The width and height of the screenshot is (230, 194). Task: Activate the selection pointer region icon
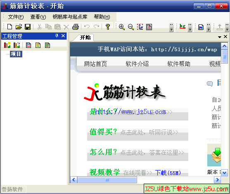[140, 27]
